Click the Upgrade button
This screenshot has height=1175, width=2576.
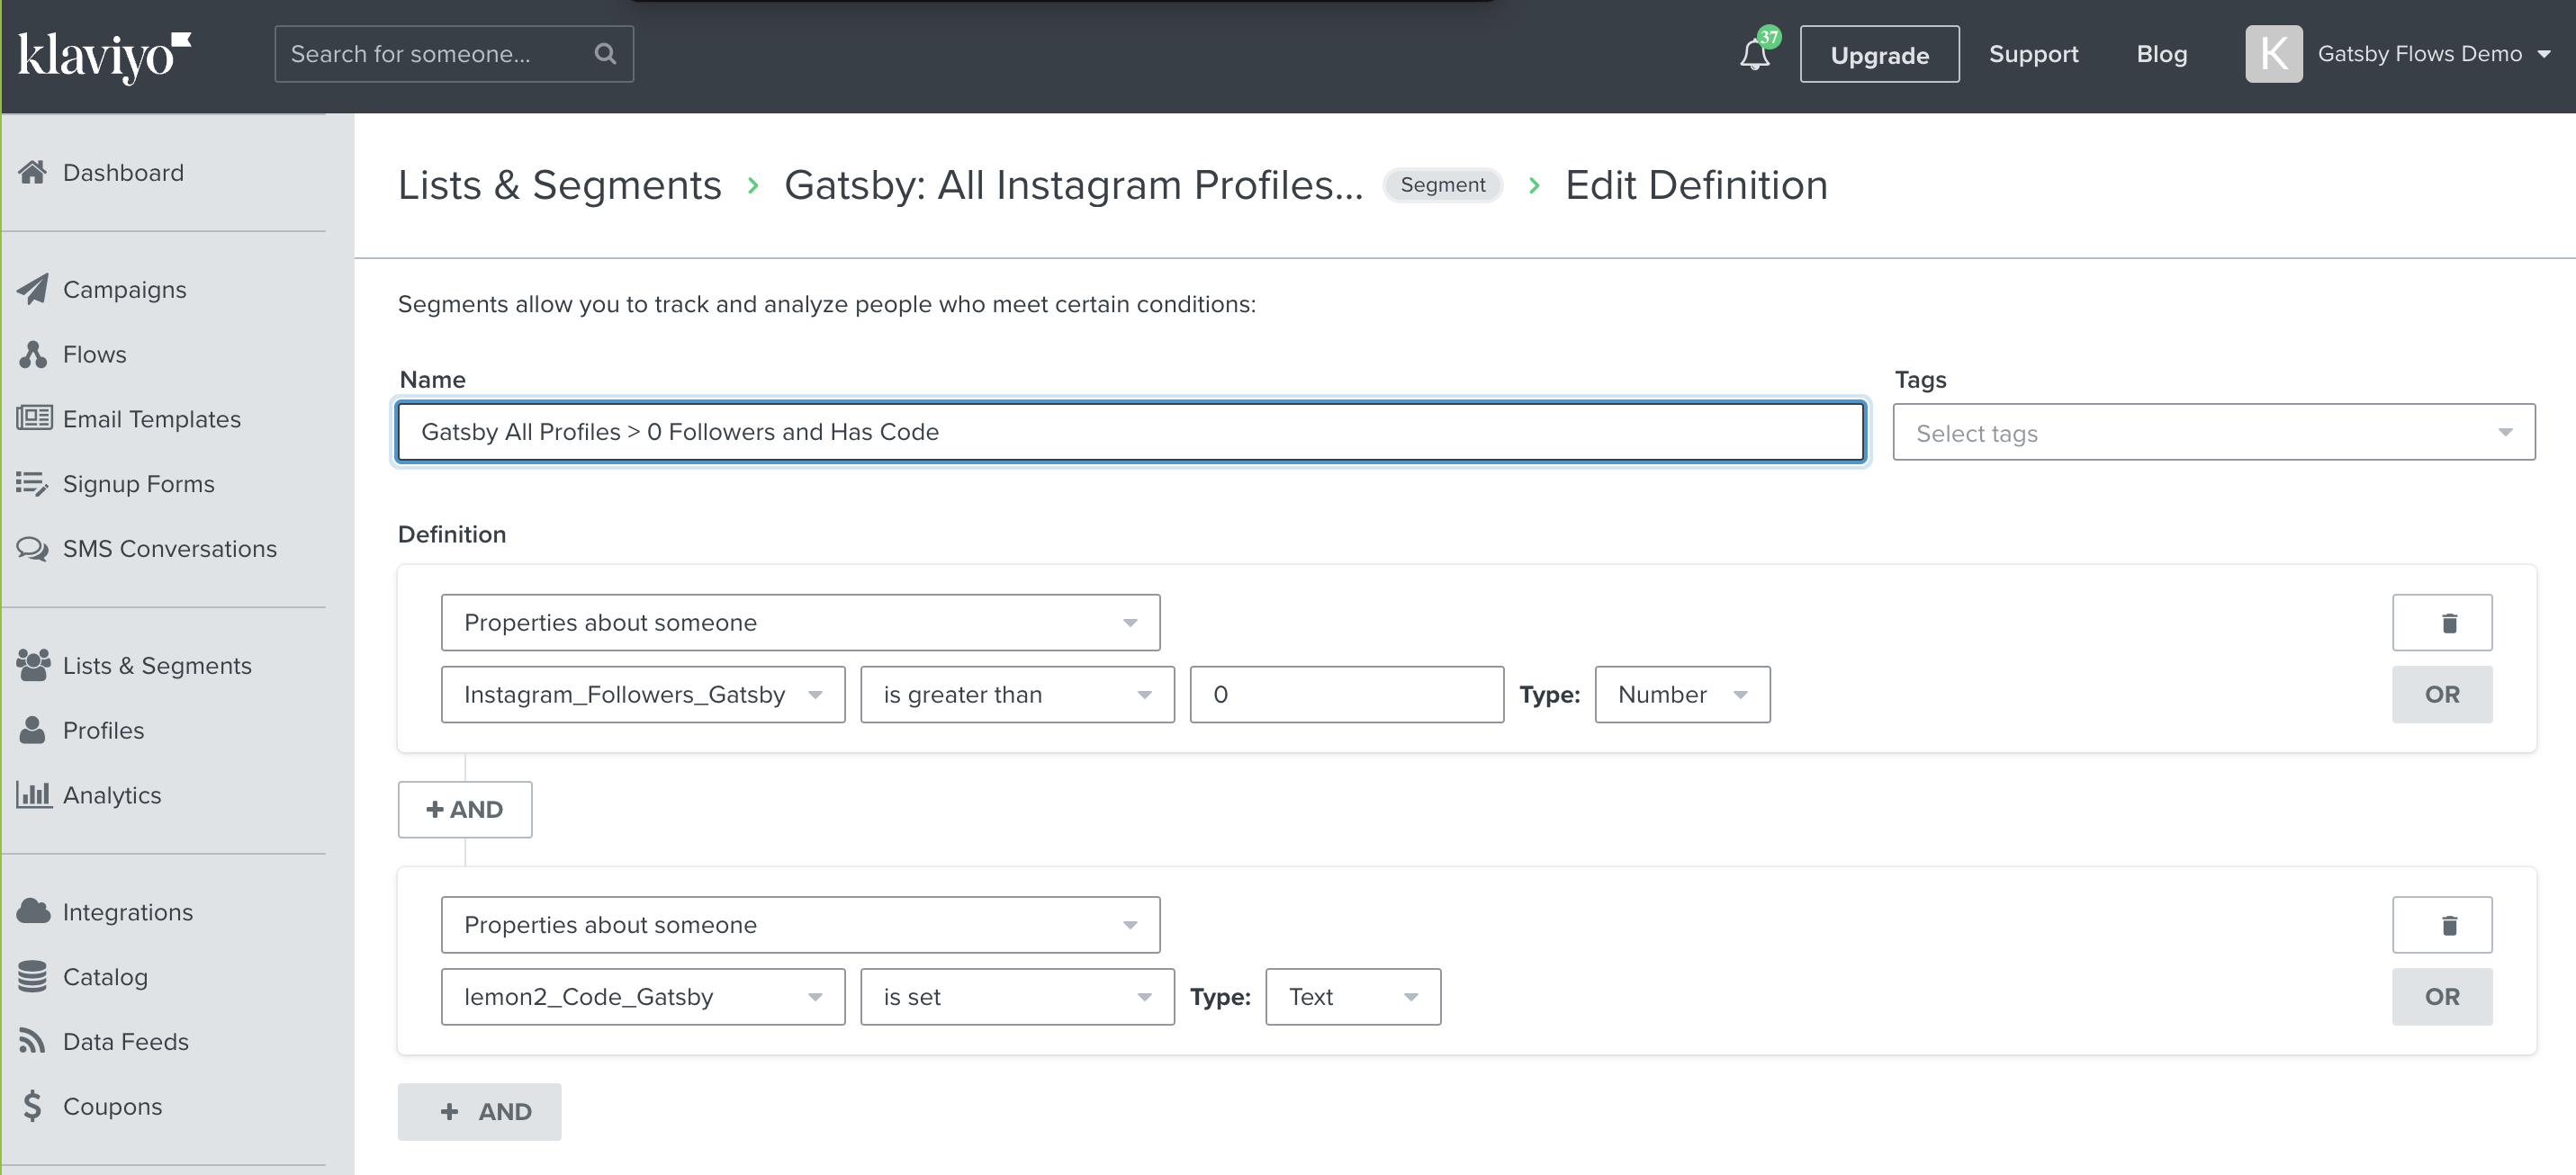point(1879,54)
